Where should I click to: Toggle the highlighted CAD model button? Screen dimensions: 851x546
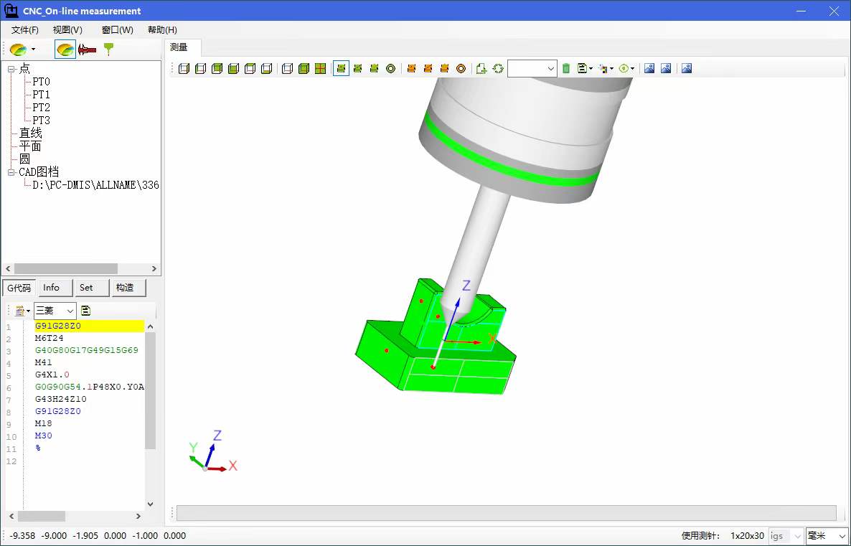(x=65, y=50)
